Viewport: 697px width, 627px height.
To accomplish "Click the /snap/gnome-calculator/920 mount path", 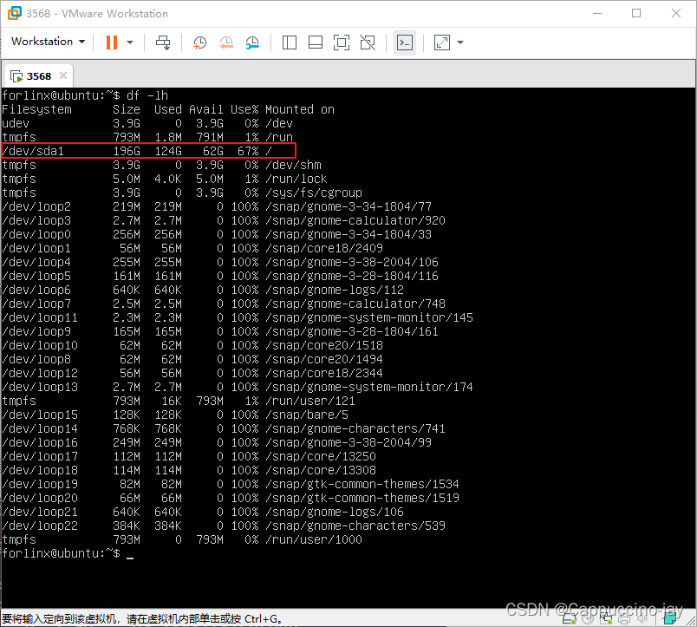I will click(355, 220).
